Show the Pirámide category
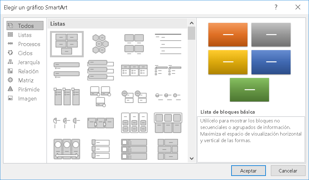The height and width of the screenshot is (180, 309). pos(25,90)
